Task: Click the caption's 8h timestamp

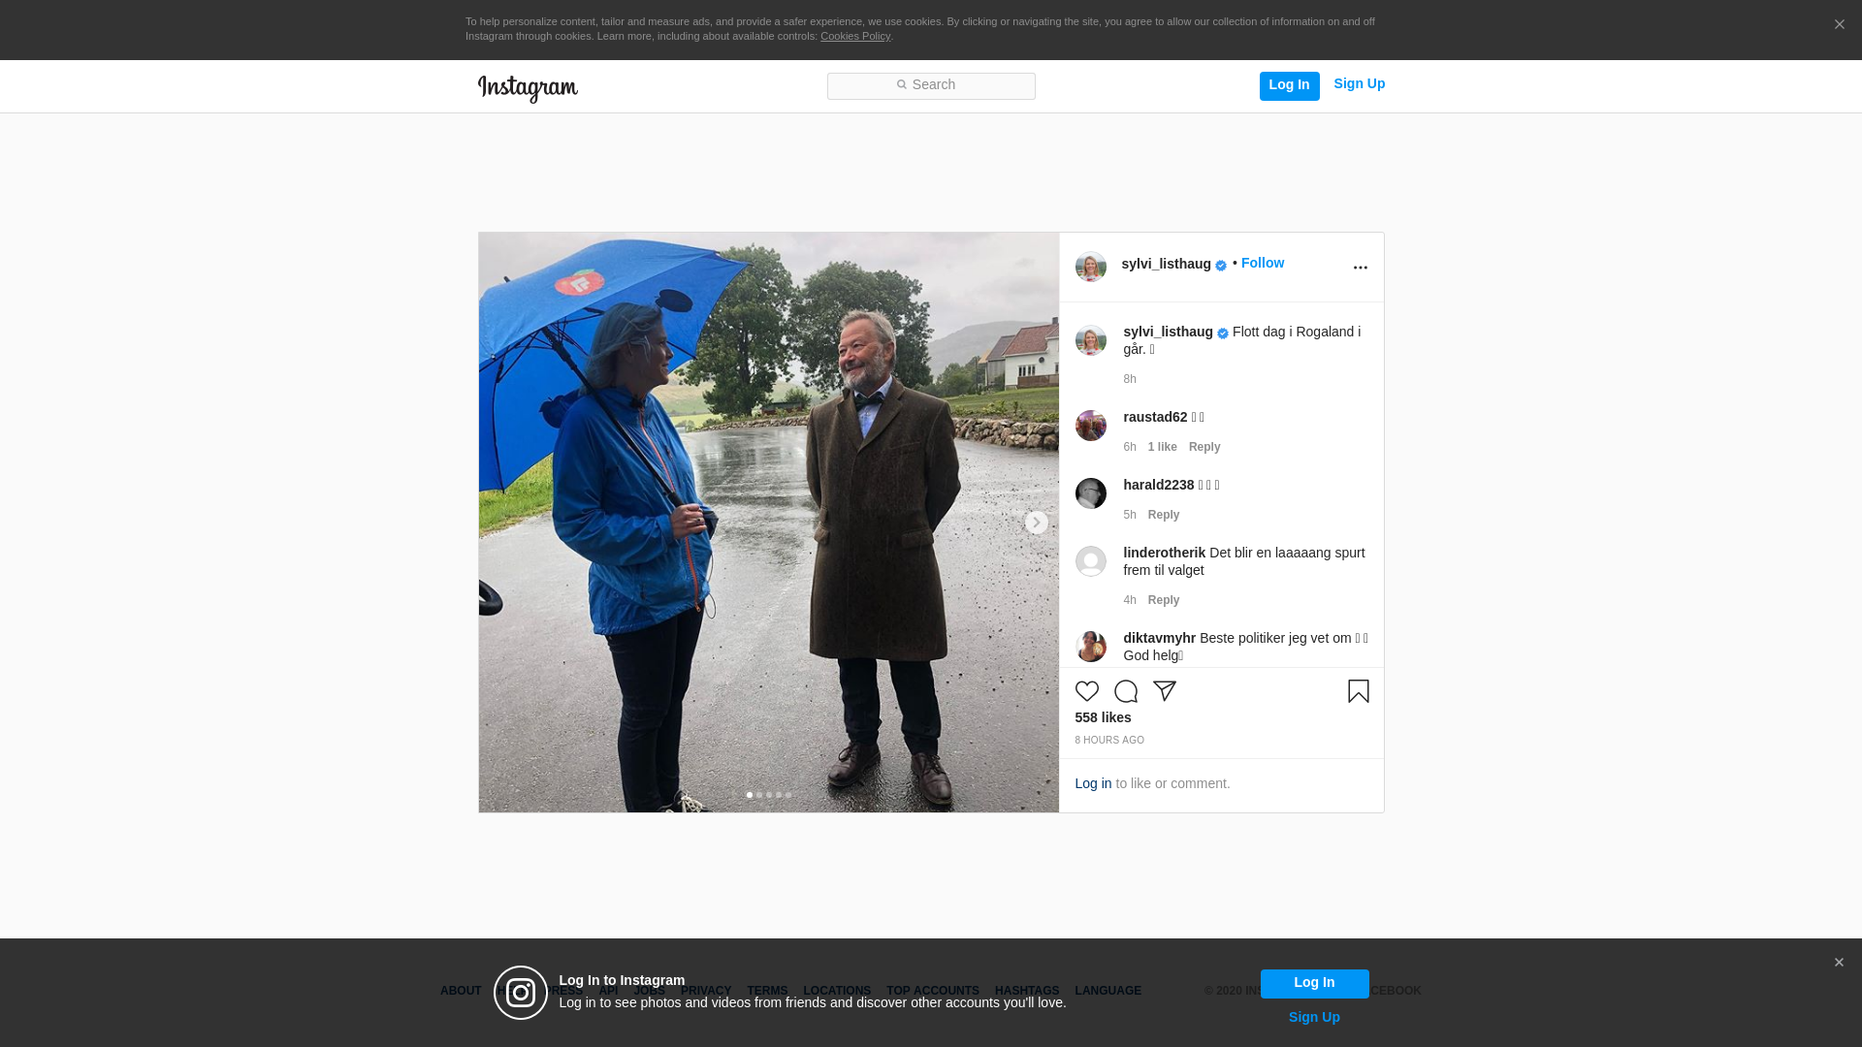Action: point(1130,379)
